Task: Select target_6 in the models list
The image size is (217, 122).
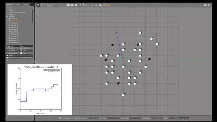Action: pyautogui.click(x=14, y=34)
